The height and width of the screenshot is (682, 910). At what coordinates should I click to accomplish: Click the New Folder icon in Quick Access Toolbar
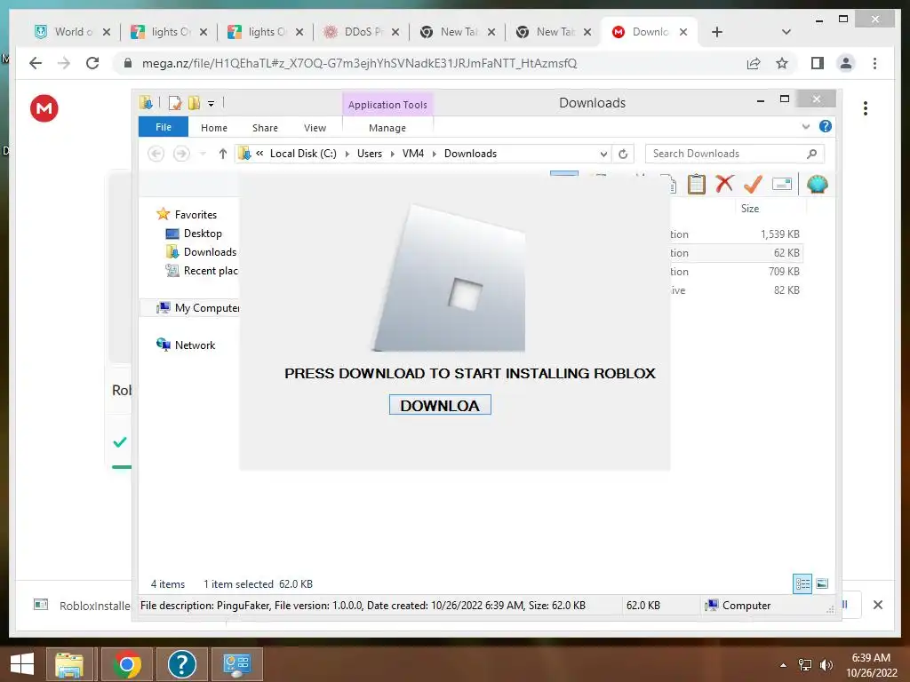pyautogui.click(x=194, y=103)
